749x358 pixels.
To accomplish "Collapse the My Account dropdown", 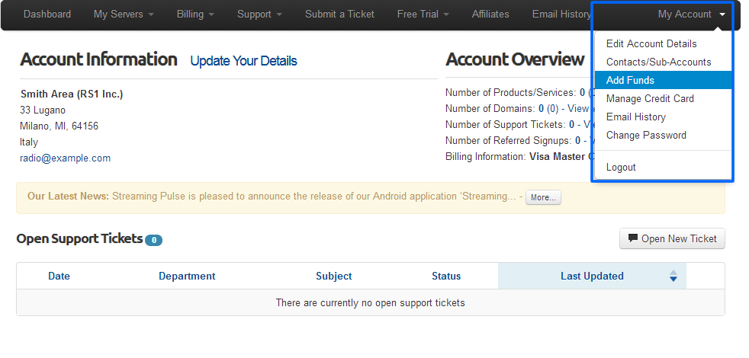I will click(x=692, y=14).
